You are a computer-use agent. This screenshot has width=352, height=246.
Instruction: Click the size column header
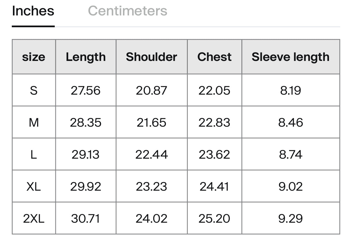tap(34, 57)
